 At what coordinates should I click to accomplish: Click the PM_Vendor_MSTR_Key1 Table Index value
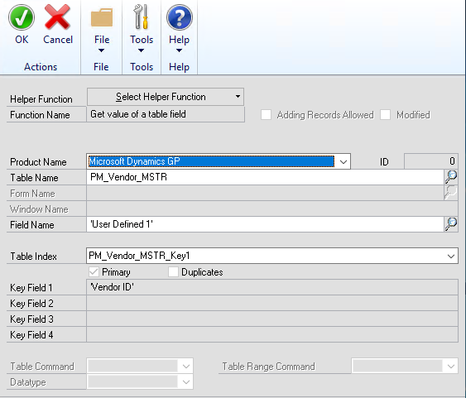point(139,256)
